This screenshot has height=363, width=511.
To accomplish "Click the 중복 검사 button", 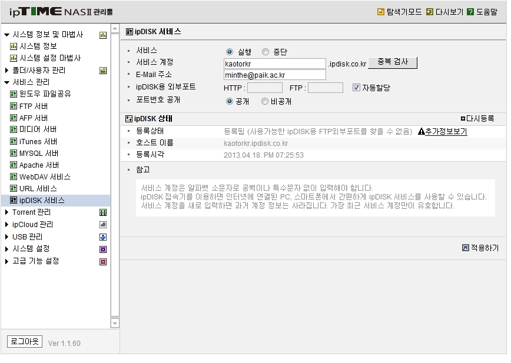I will (392, 62).
